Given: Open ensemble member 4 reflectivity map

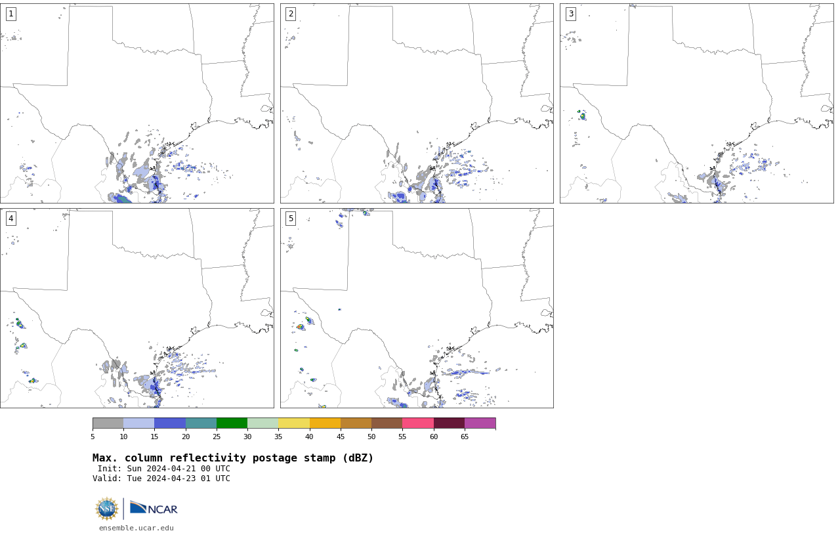Looking at the screenshot, I should pyautogui.click(x=136, y=308).
